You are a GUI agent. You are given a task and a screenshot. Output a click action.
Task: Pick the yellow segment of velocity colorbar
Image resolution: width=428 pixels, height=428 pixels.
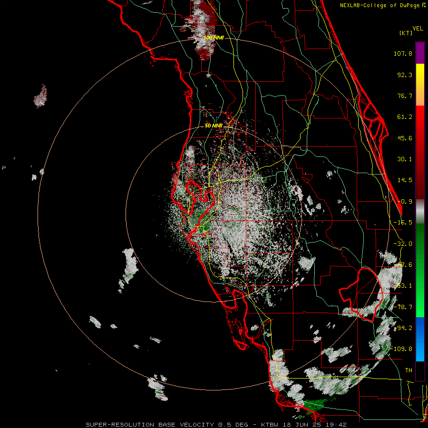pyautogui.click(x=420, y=72)
